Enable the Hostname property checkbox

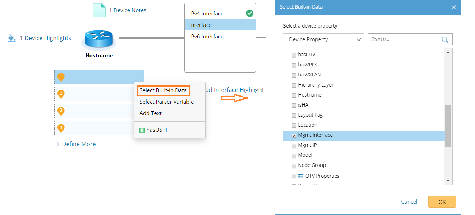294,95
